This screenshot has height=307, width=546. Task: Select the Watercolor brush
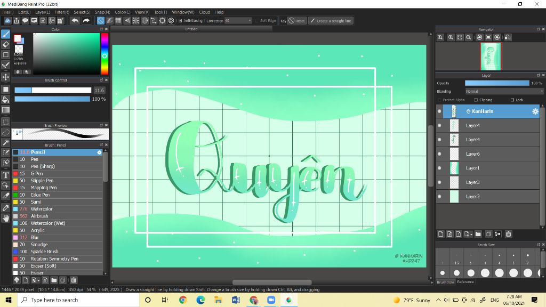58,209
